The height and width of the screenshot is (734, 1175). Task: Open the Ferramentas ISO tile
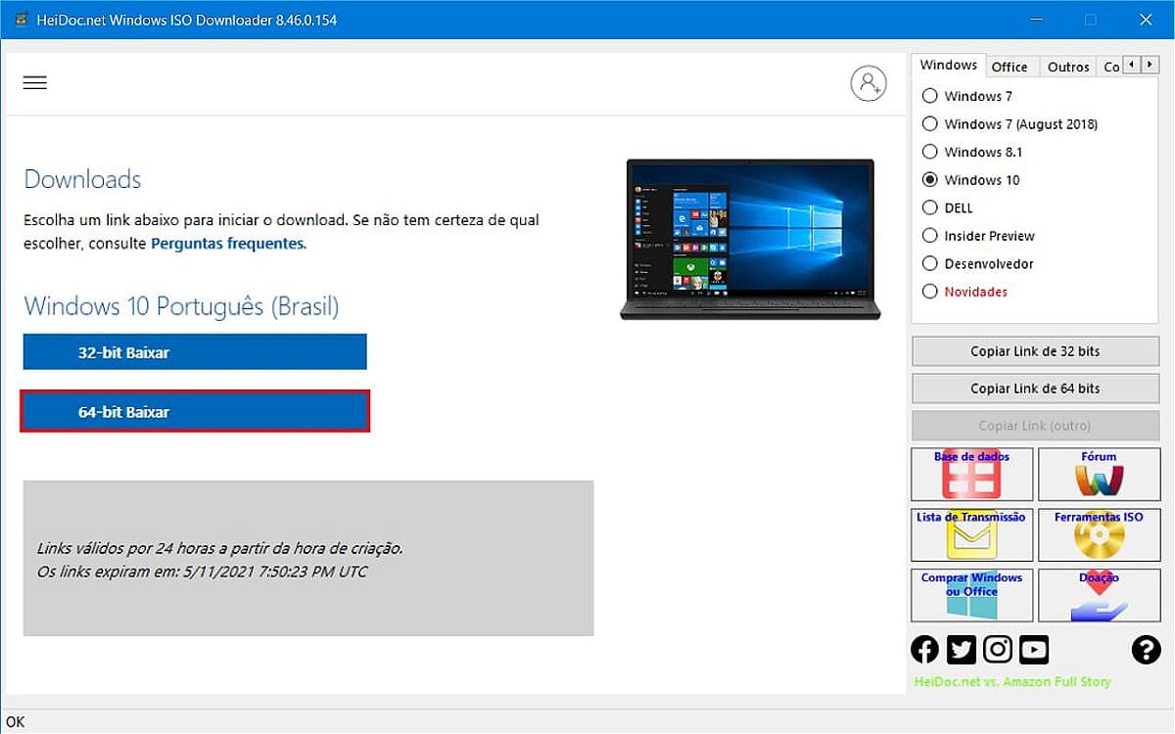pos(1099,535)
